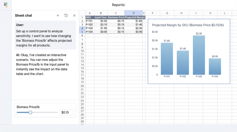Open chat history clock icon
This screenshot has width=237, height=132.
click(x=66, y=16)
